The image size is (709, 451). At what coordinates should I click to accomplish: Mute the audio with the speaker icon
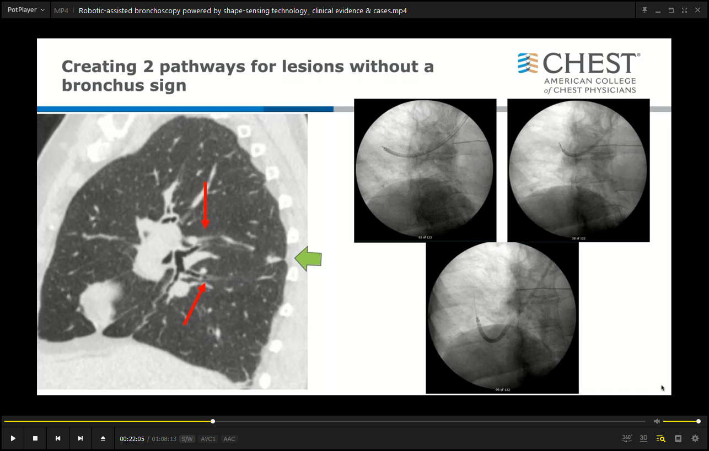pos(657,421)
